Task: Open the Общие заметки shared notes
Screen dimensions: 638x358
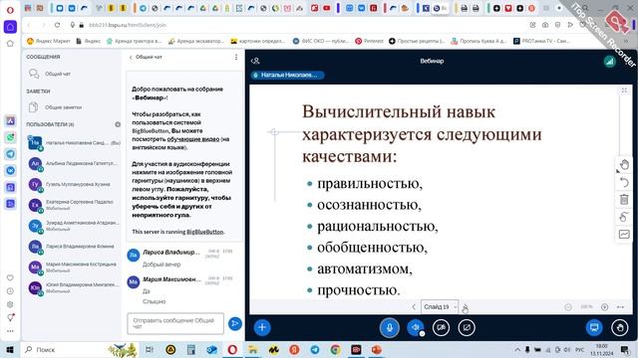Action: tap(72, 107)
